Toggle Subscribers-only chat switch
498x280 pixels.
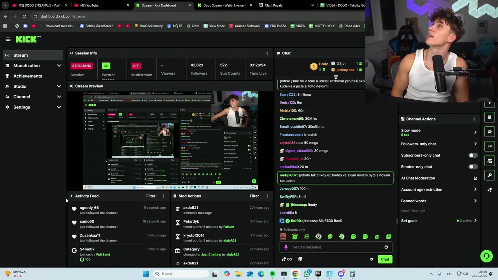(x=473, y=155)
